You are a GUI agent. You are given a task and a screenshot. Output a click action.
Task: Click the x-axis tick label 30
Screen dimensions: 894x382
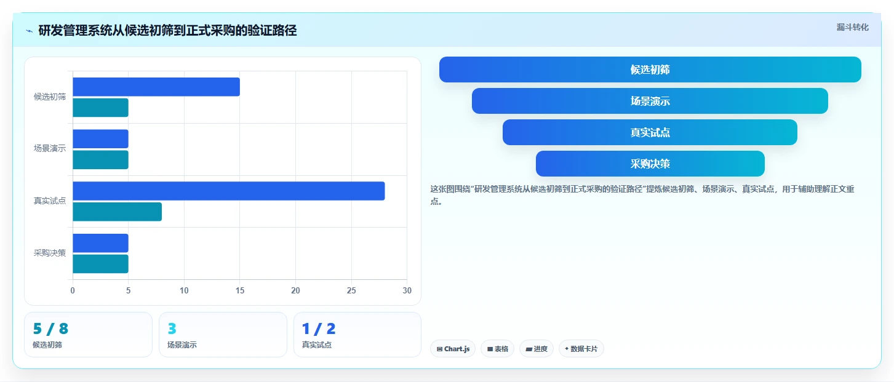pos(407,291)
